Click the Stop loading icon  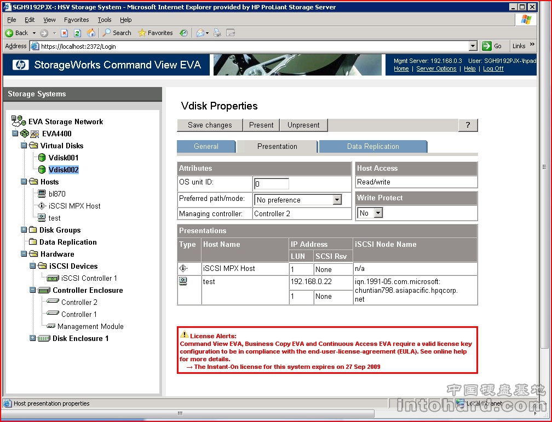tap(64, 33)
